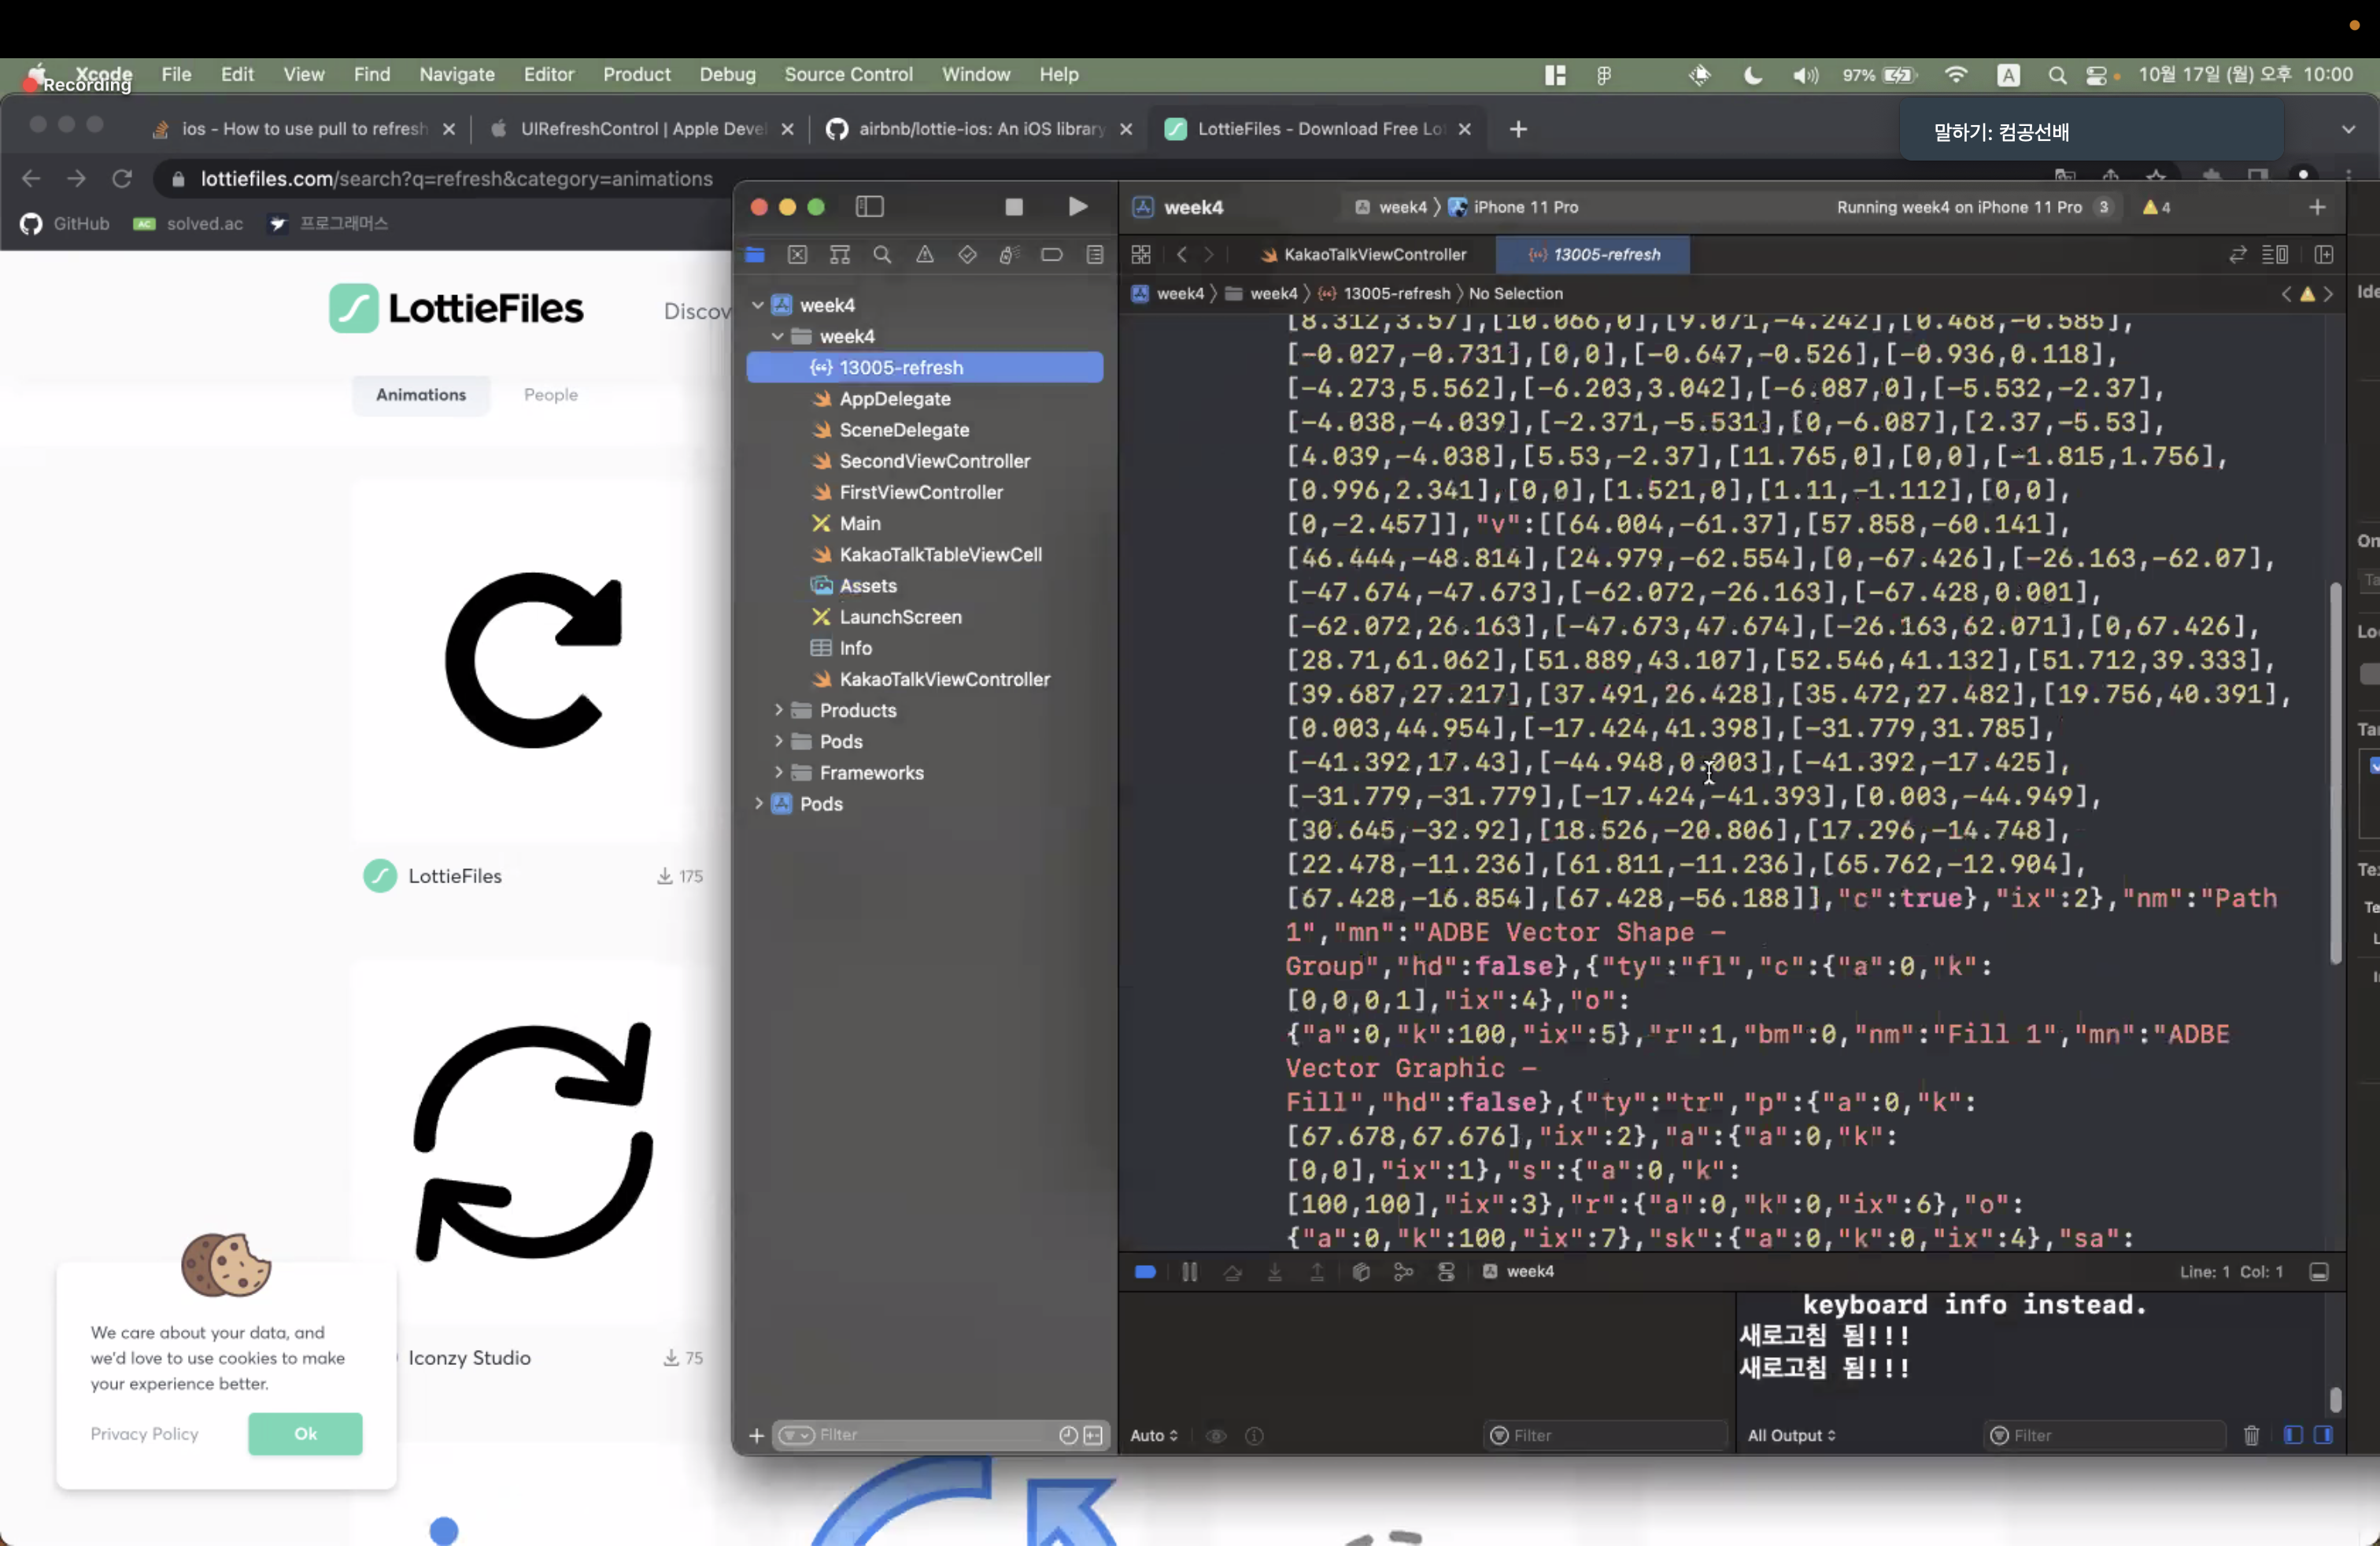Click the Run play button
The height and width of the screenshot is (1546, 2380).
click(1077, 207)
